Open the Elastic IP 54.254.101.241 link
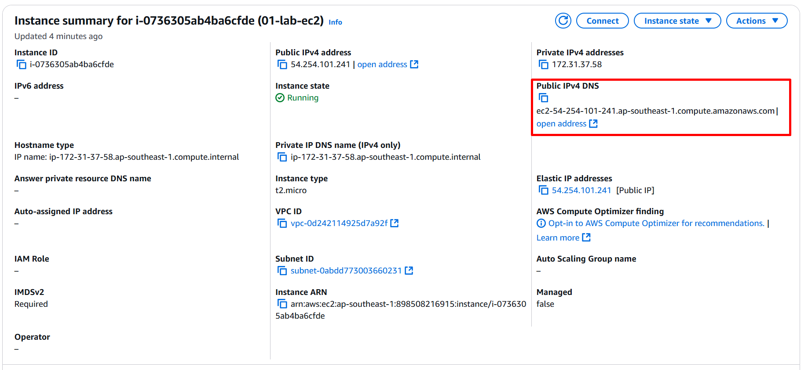This screenshot has height=370, width=808. (581, 190)
